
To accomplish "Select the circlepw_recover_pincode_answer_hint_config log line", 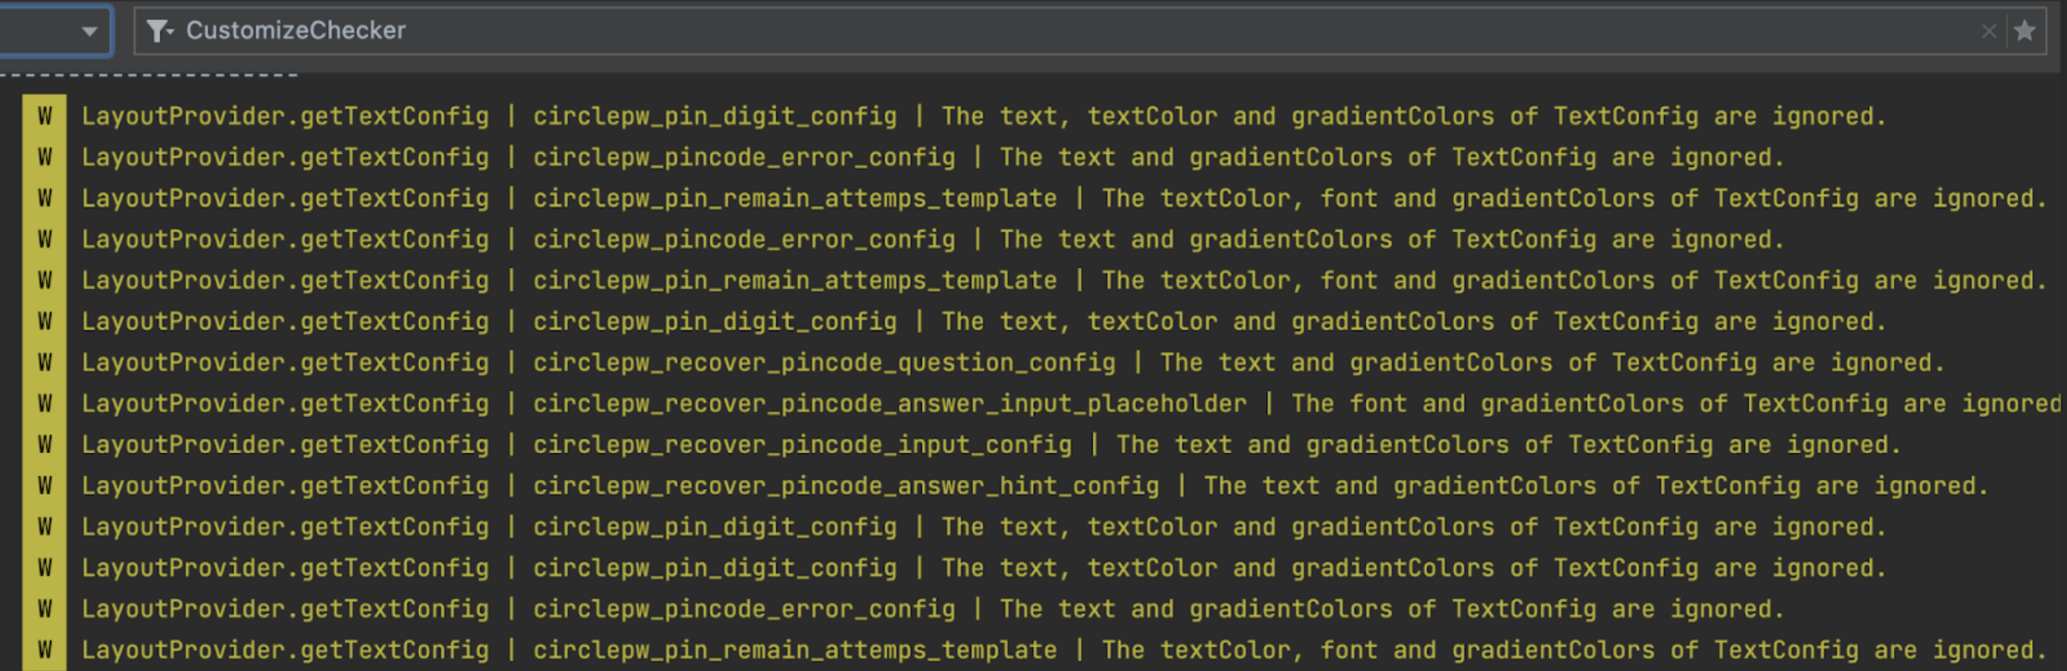I will pos(1034,486).
